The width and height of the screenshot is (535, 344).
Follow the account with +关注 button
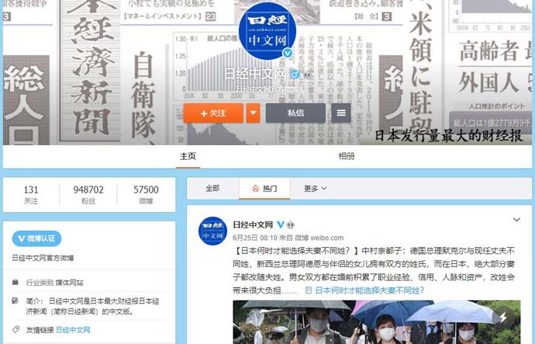(x=213, y=113)
